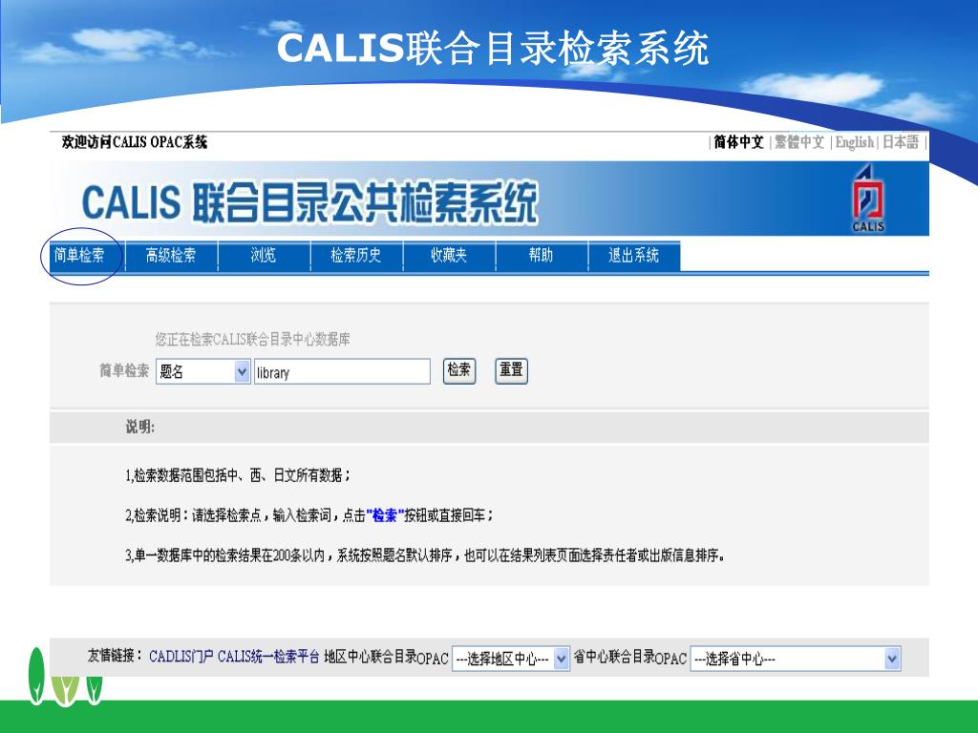
Task: Click instruction line 1 about 检索数据范围
Action: point(238,475)
